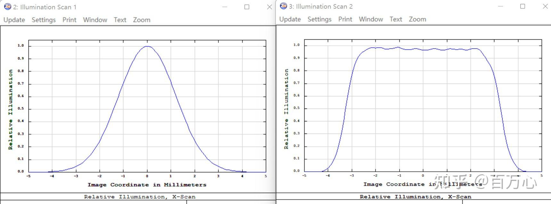The image size is (551, 204).
Task: Click 'Relative Illumination' y-axis label in Scan 2
Action: point(286,109)
